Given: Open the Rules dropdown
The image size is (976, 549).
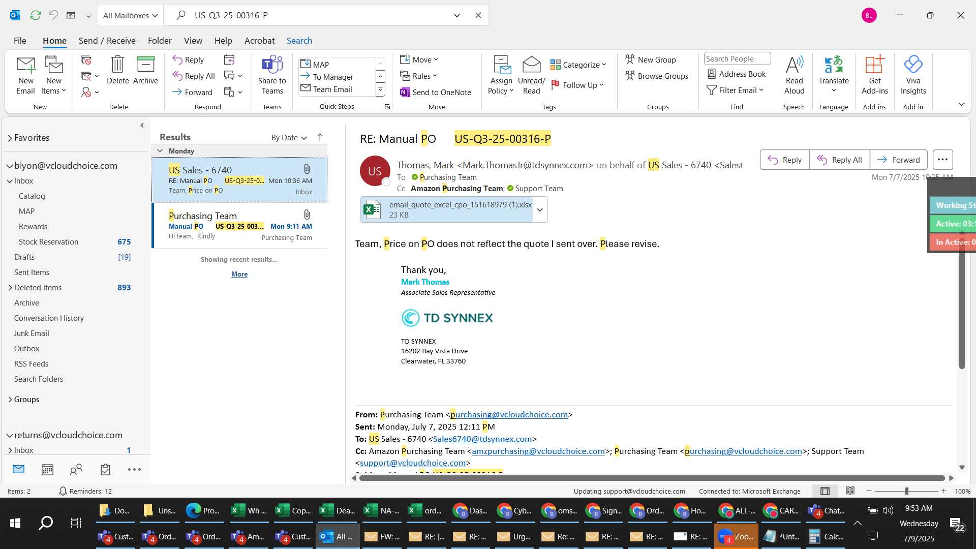Looking at the screenshot, I should (418, 76).
